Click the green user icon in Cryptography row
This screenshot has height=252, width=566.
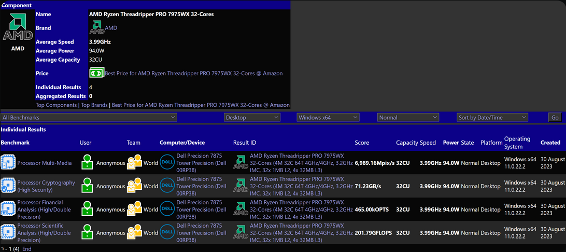click(x=87, y=186)
